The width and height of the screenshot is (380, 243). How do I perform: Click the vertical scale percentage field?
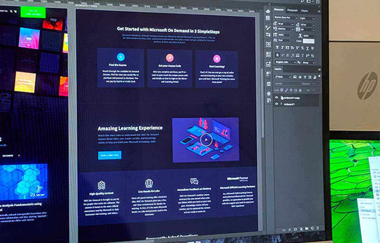click(284, 35)
